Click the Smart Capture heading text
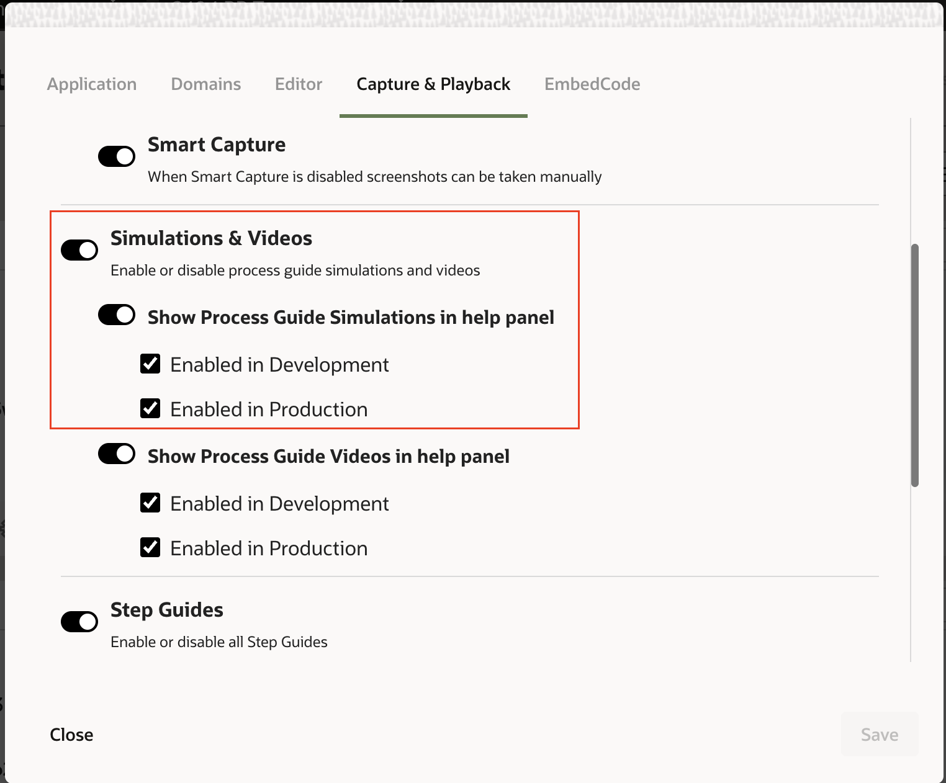This screenshot has width=946, height=783. coord(217,145)
